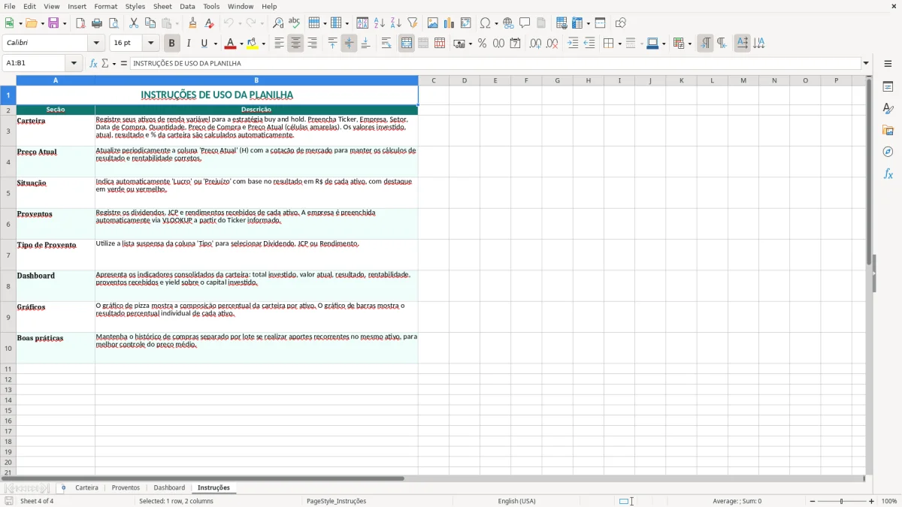Insert an image
This screenshot has width=902, height=507.
click(433, 23)
